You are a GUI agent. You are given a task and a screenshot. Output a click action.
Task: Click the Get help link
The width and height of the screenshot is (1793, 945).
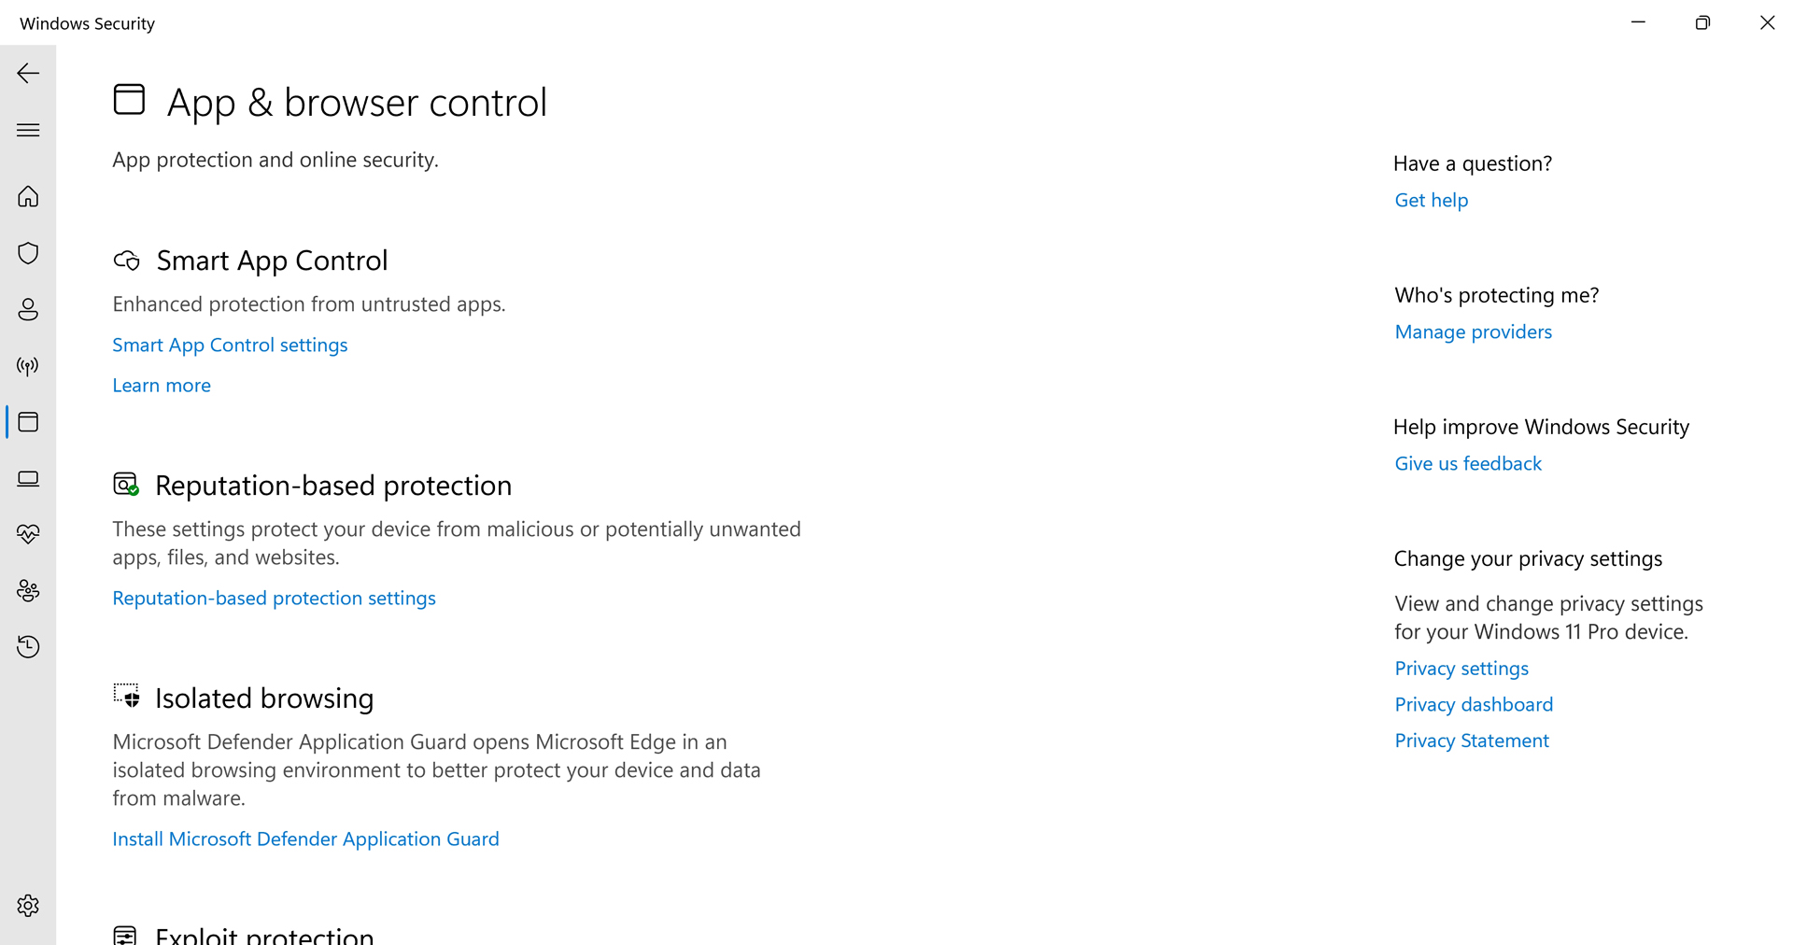click(x=1431, y=201)
